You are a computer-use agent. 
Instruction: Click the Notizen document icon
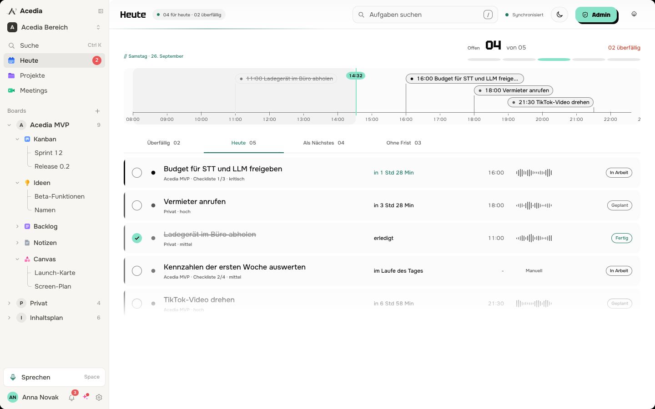27,243
